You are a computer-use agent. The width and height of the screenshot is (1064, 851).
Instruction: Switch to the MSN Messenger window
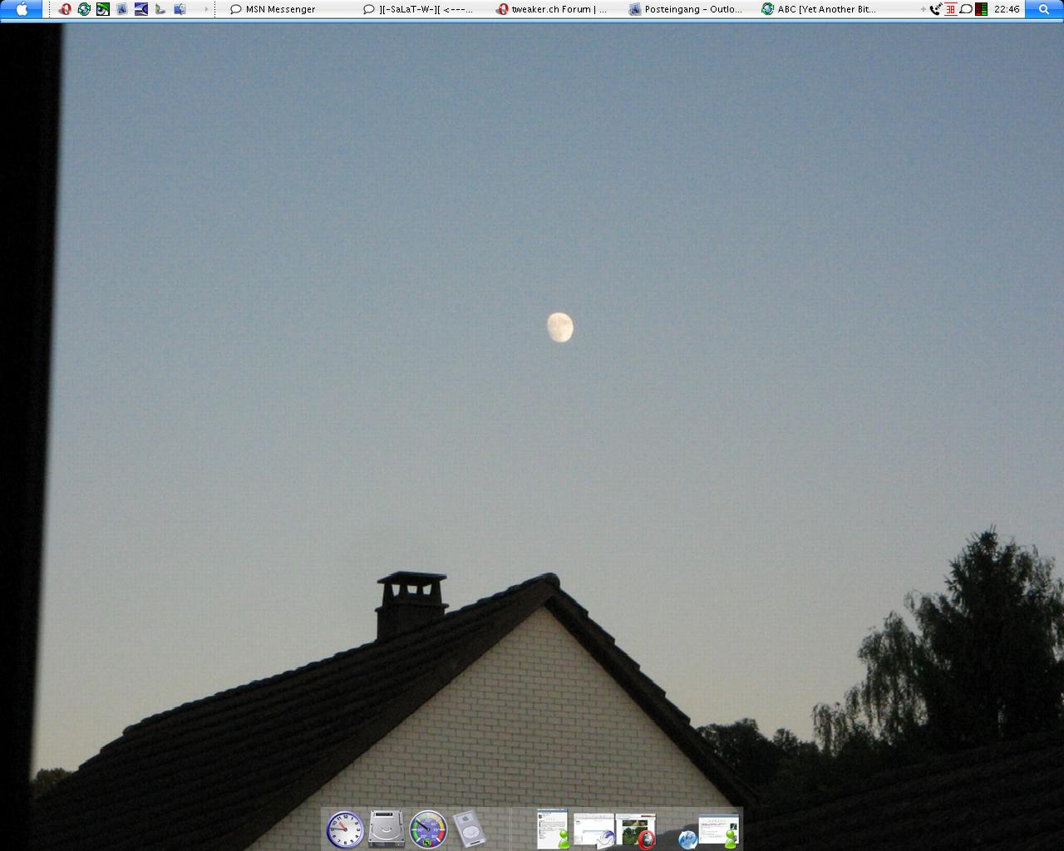click(x=273, y=9)
